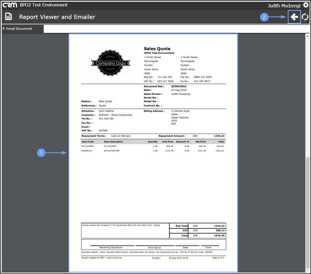Click the plus icon beside Email Document
The height and width of the screenshot is (274, 311).
coord(4,29)
